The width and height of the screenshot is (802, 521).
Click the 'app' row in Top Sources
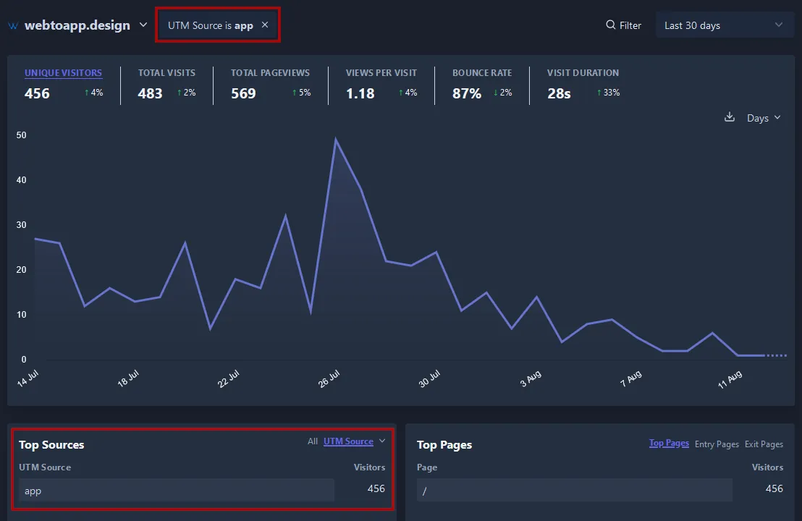tap(174, 490)
